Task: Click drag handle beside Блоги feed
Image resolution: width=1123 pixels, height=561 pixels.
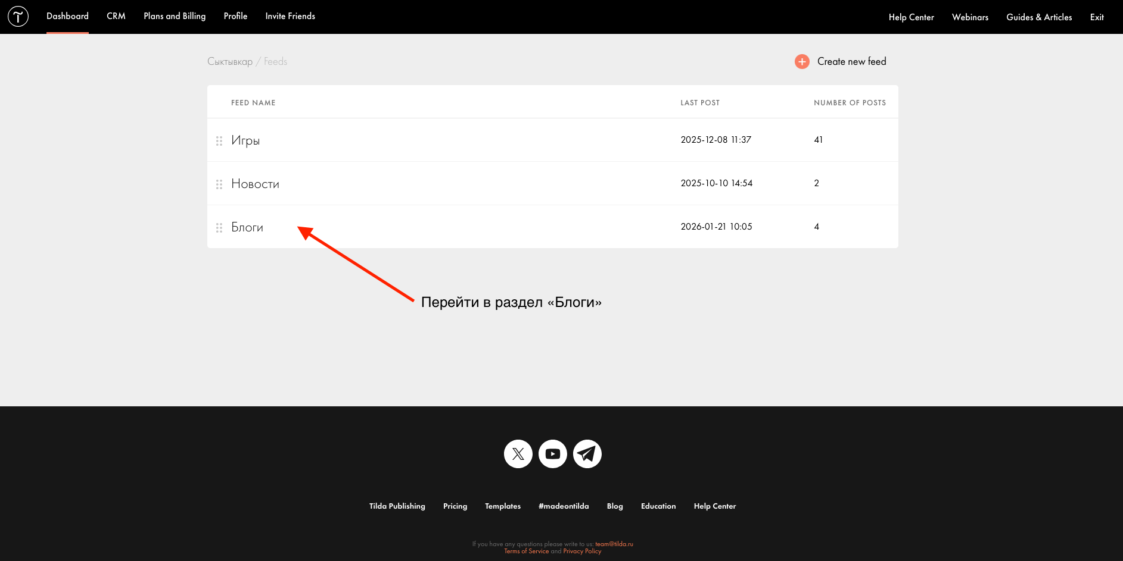Action: 219,227
